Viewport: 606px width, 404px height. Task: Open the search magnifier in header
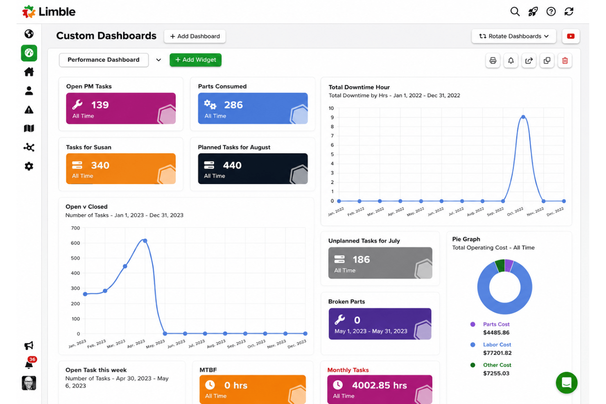click(x=515, y=11)
